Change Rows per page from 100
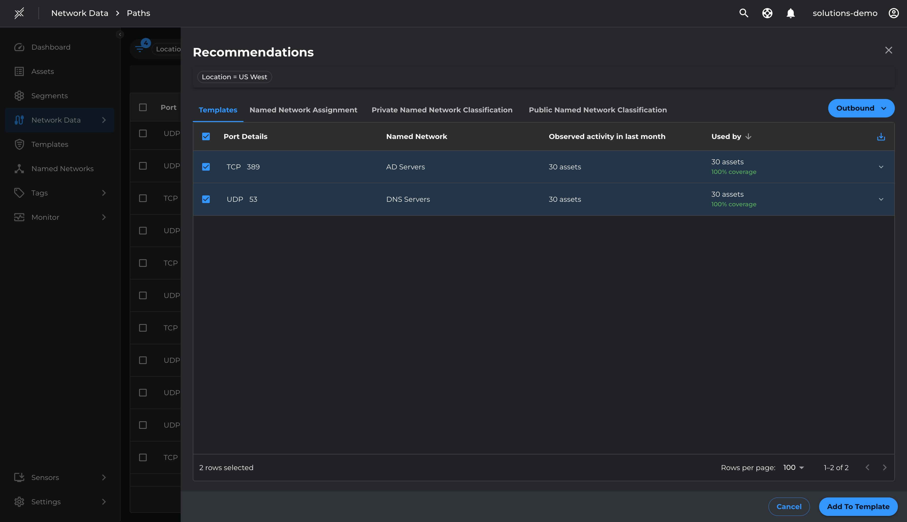The image size is (907, 522). tap(793, 467)
